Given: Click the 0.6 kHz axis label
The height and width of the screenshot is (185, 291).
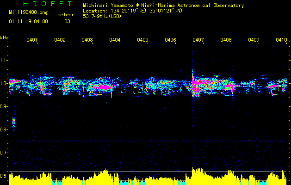Looking at the screenshot, I should point(4,176).
